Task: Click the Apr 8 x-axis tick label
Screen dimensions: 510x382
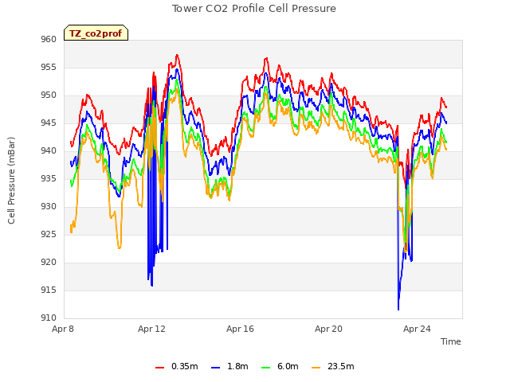Action: click(x=63, y=329)
